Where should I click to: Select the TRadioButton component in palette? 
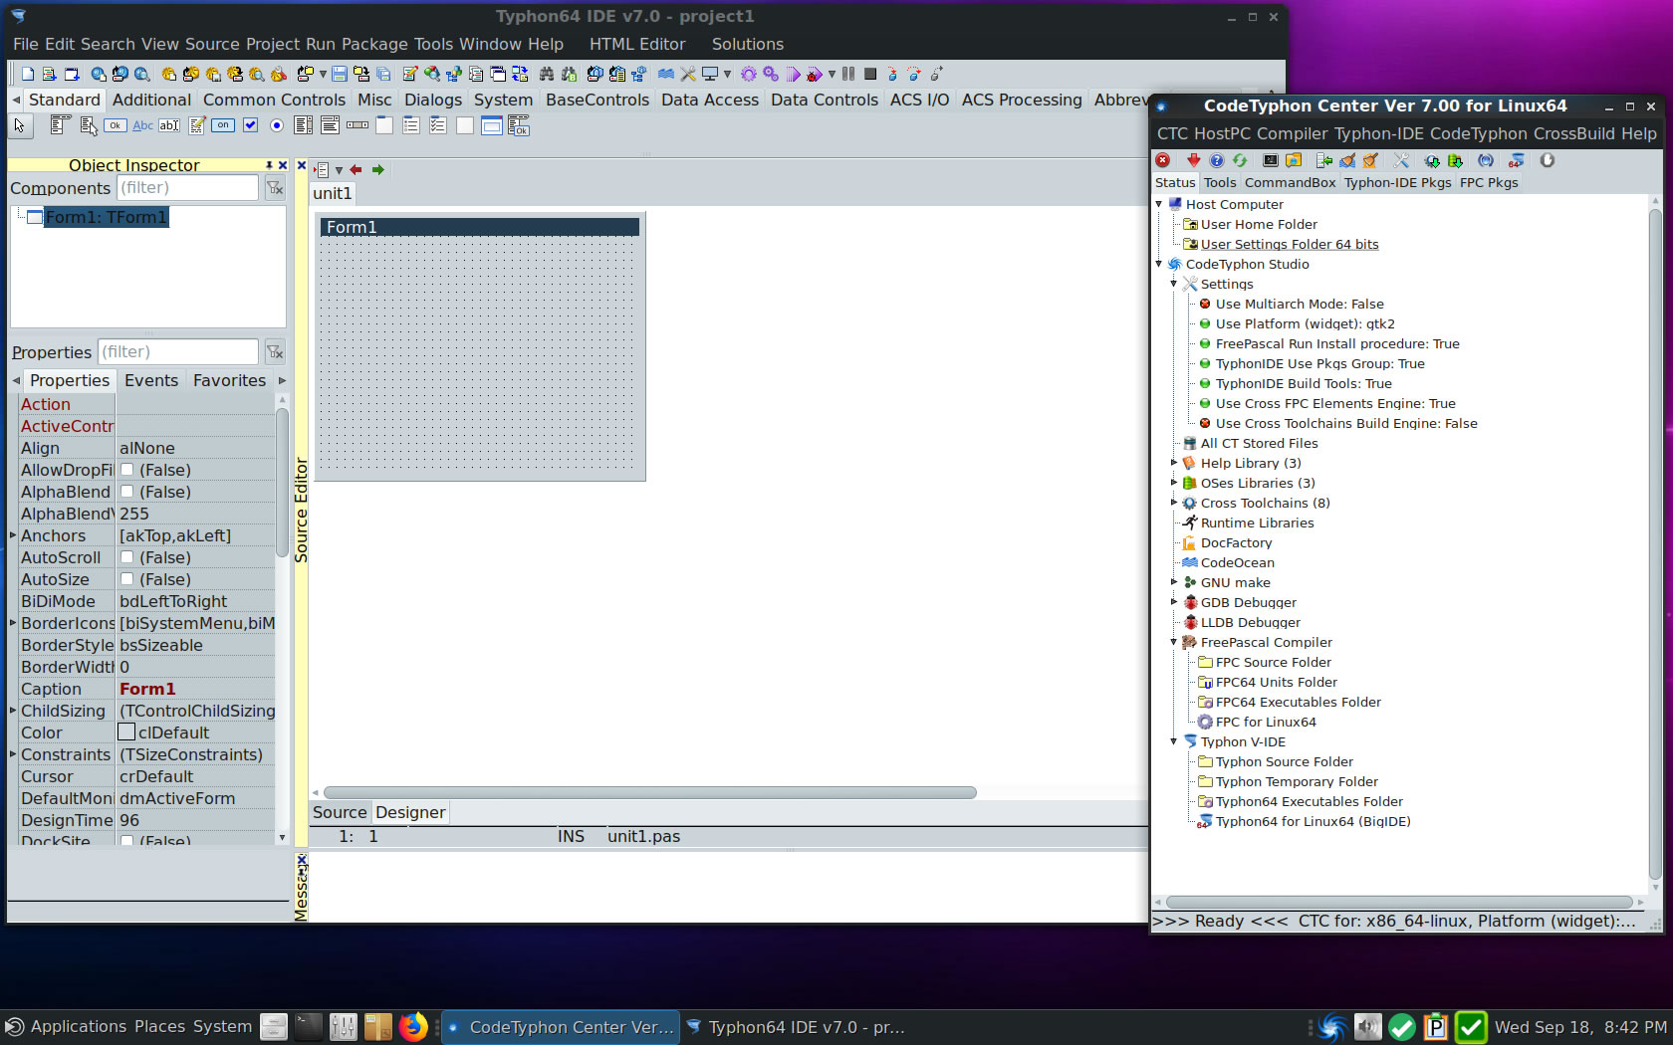click(277, 125)
